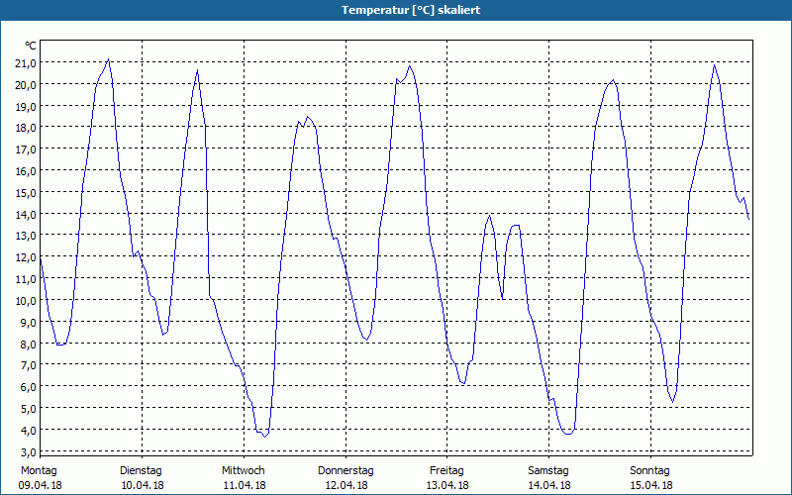This screenshot has width=792, height=495.
Task: Click the Sonntag day label
Action: point(650,471)
